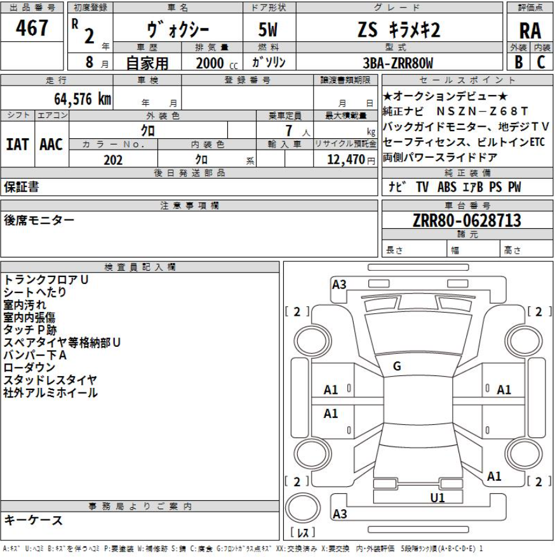555x558 pixels.
Task: Select the 後席モニター note text
Action: point(39,219)
